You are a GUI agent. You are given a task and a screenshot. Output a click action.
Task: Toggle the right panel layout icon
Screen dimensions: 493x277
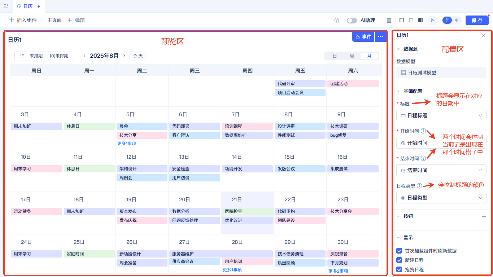(x=420, y=20)
